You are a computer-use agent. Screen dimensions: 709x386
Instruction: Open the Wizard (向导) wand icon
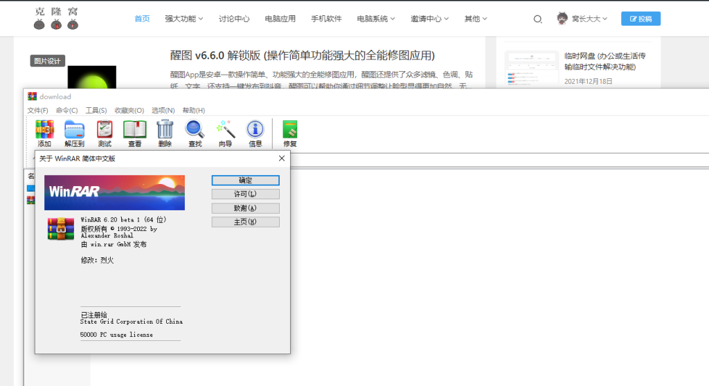[x=225, y=134]
